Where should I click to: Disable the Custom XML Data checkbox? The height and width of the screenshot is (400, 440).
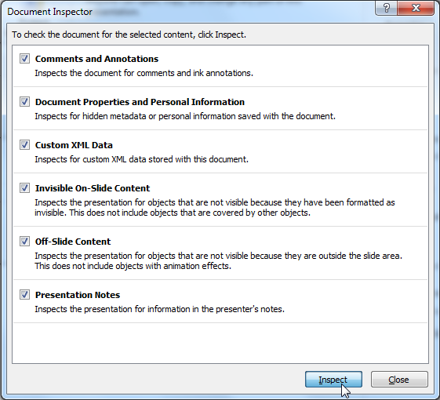click(x=24, y=145)
